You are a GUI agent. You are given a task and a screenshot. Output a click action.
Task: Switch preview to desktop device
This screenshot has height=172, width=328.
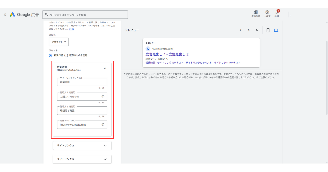tap(276, 30)
